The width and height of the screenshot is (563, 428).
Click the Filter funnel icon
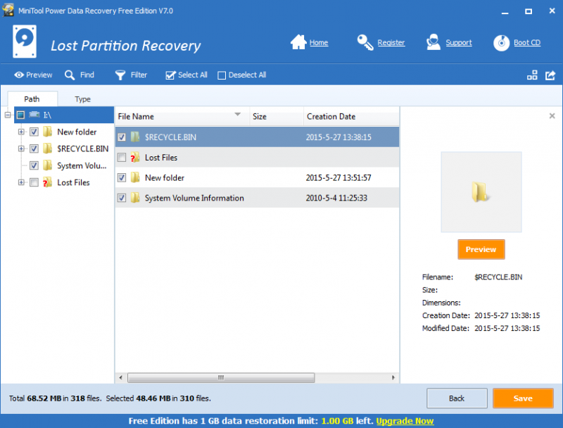coord(118,75)
